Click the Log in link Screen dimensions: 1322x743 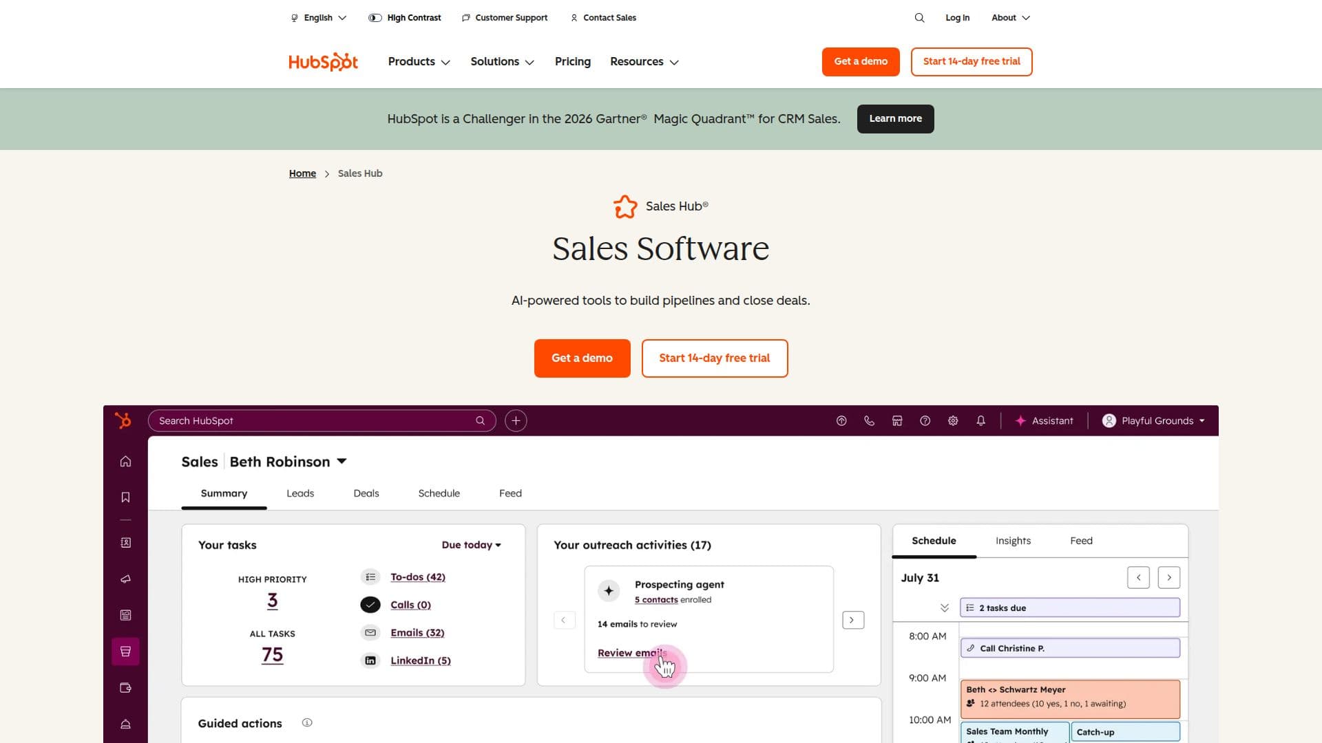pyautogui.click(x=957, y=18)
